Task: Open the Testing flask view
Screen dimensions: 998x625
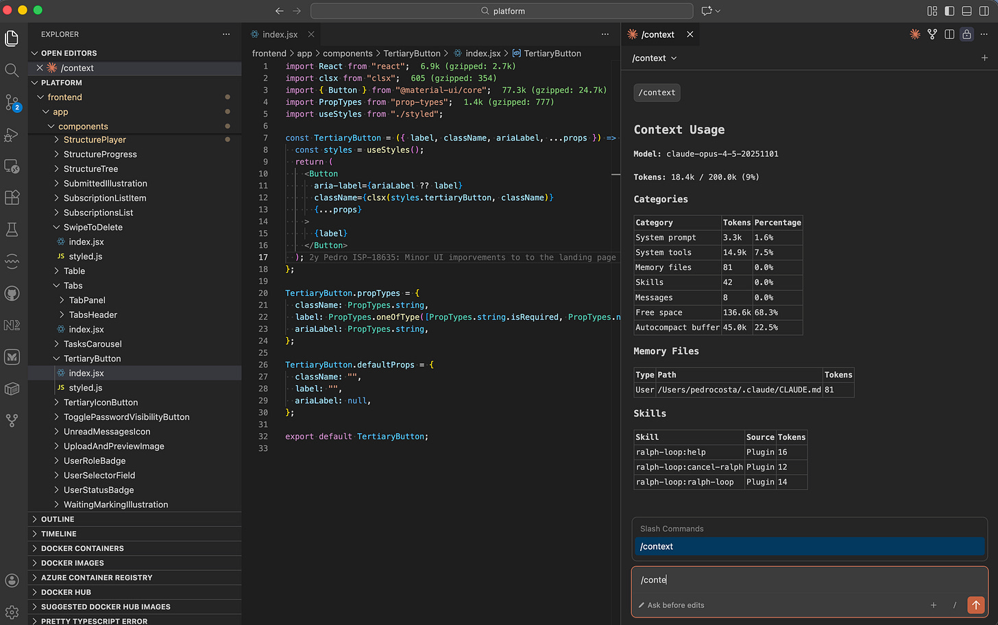Action: (x=12, y=230)
